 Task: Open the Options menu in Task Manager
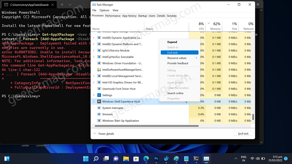(104, 10)
